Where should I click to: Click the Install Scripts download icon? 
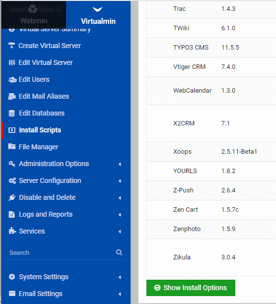coord(12,130)
